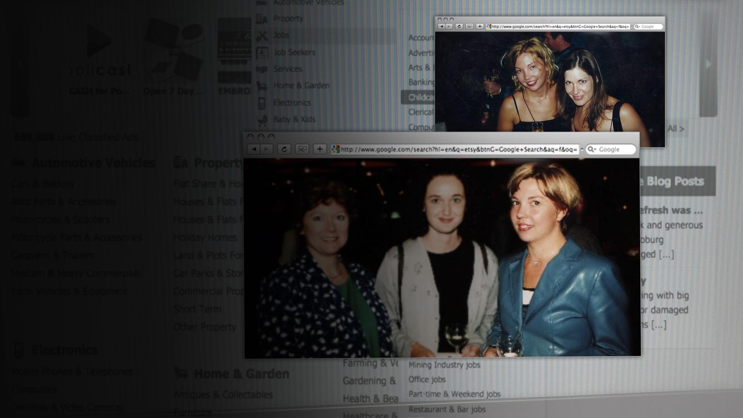Open the Property category in the background menu
The height and width of the screenshot is (418, 743).
288,18
